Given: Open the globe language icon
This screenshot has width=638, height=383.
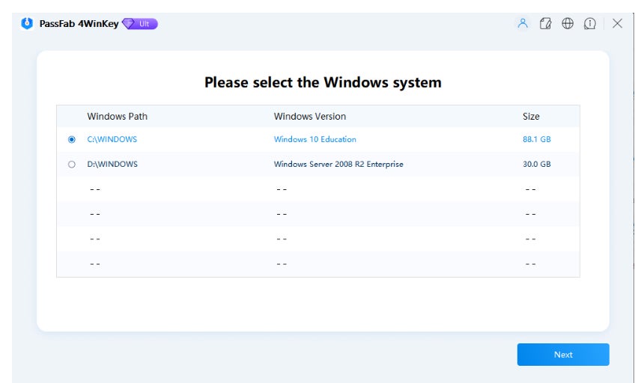Looking at the screenshot, I should coord(568,24).
